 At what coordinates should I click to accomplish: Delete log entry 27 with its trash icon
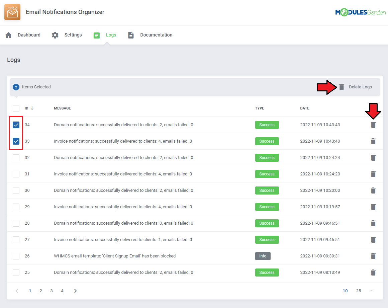373,240
